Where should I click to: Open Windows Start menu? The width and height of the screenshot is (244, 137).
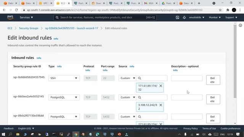click(x=3, y=134)
